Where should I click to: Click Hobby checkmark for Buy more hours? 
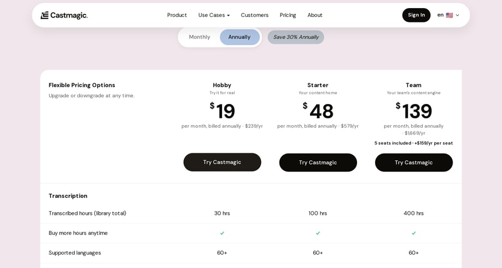pos(222,233)
